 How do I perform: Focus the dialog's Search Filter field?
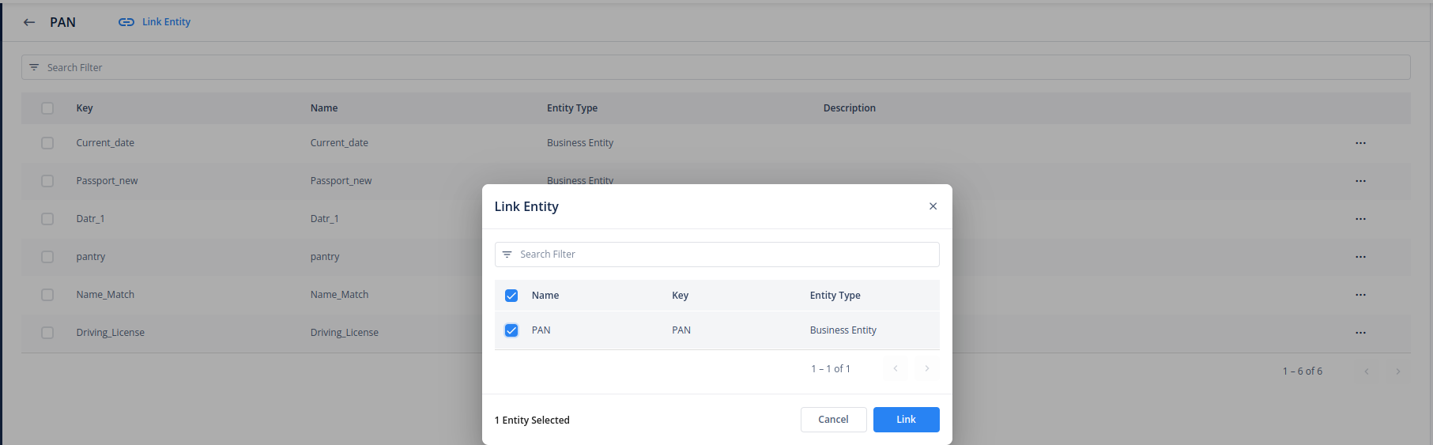tap(716, 255)
